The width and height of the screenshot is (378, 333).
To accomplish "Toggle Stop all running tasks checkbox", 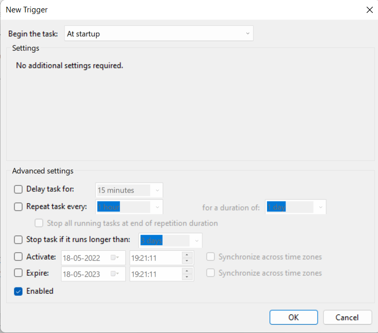I will point(39,223).
